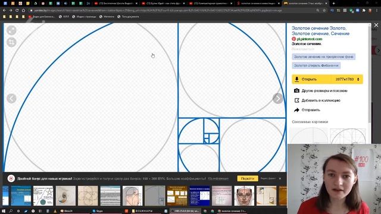Click the fullscreen expand icon on the image
The height and width of the screenshot is (214, 381).
coord(11,30)
